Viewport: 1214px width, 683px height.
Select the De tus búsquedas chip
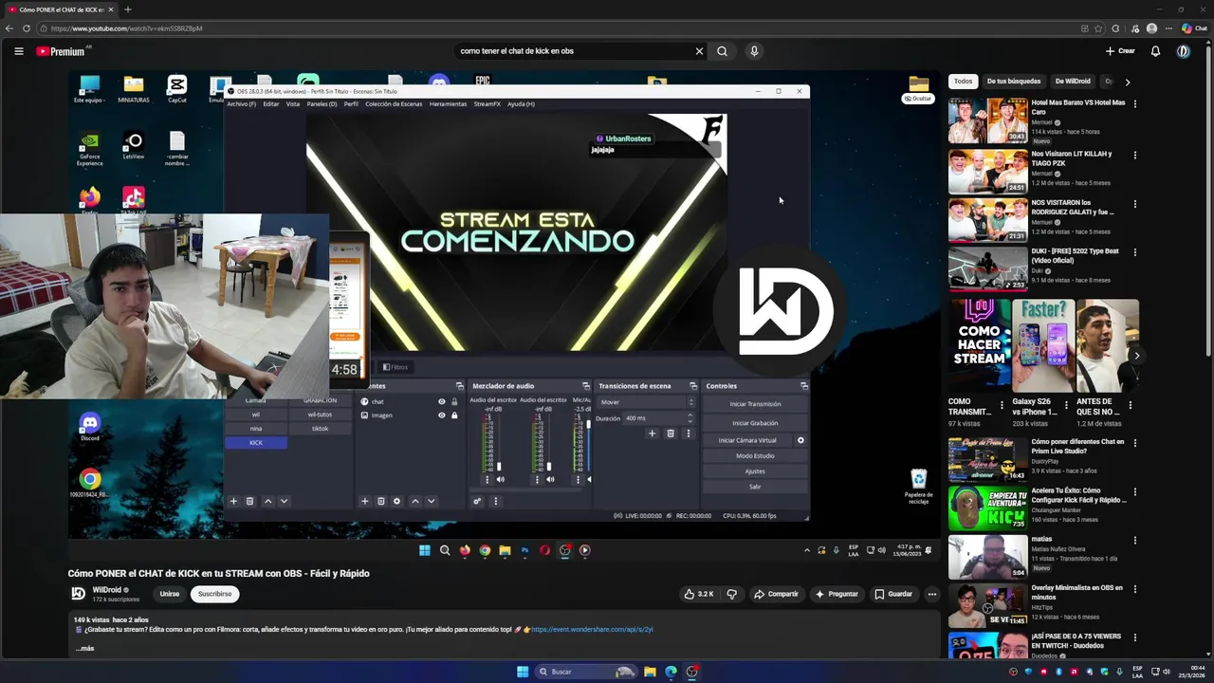pyautogui.click(x=1014, y=82)
